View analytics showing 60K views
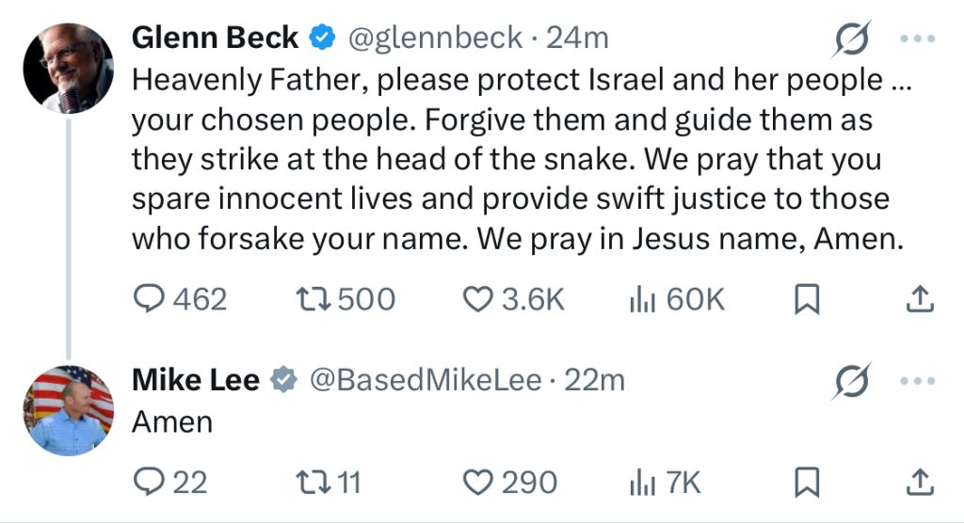Viewport: 964px width, 523px height. [x=677, y=299]
